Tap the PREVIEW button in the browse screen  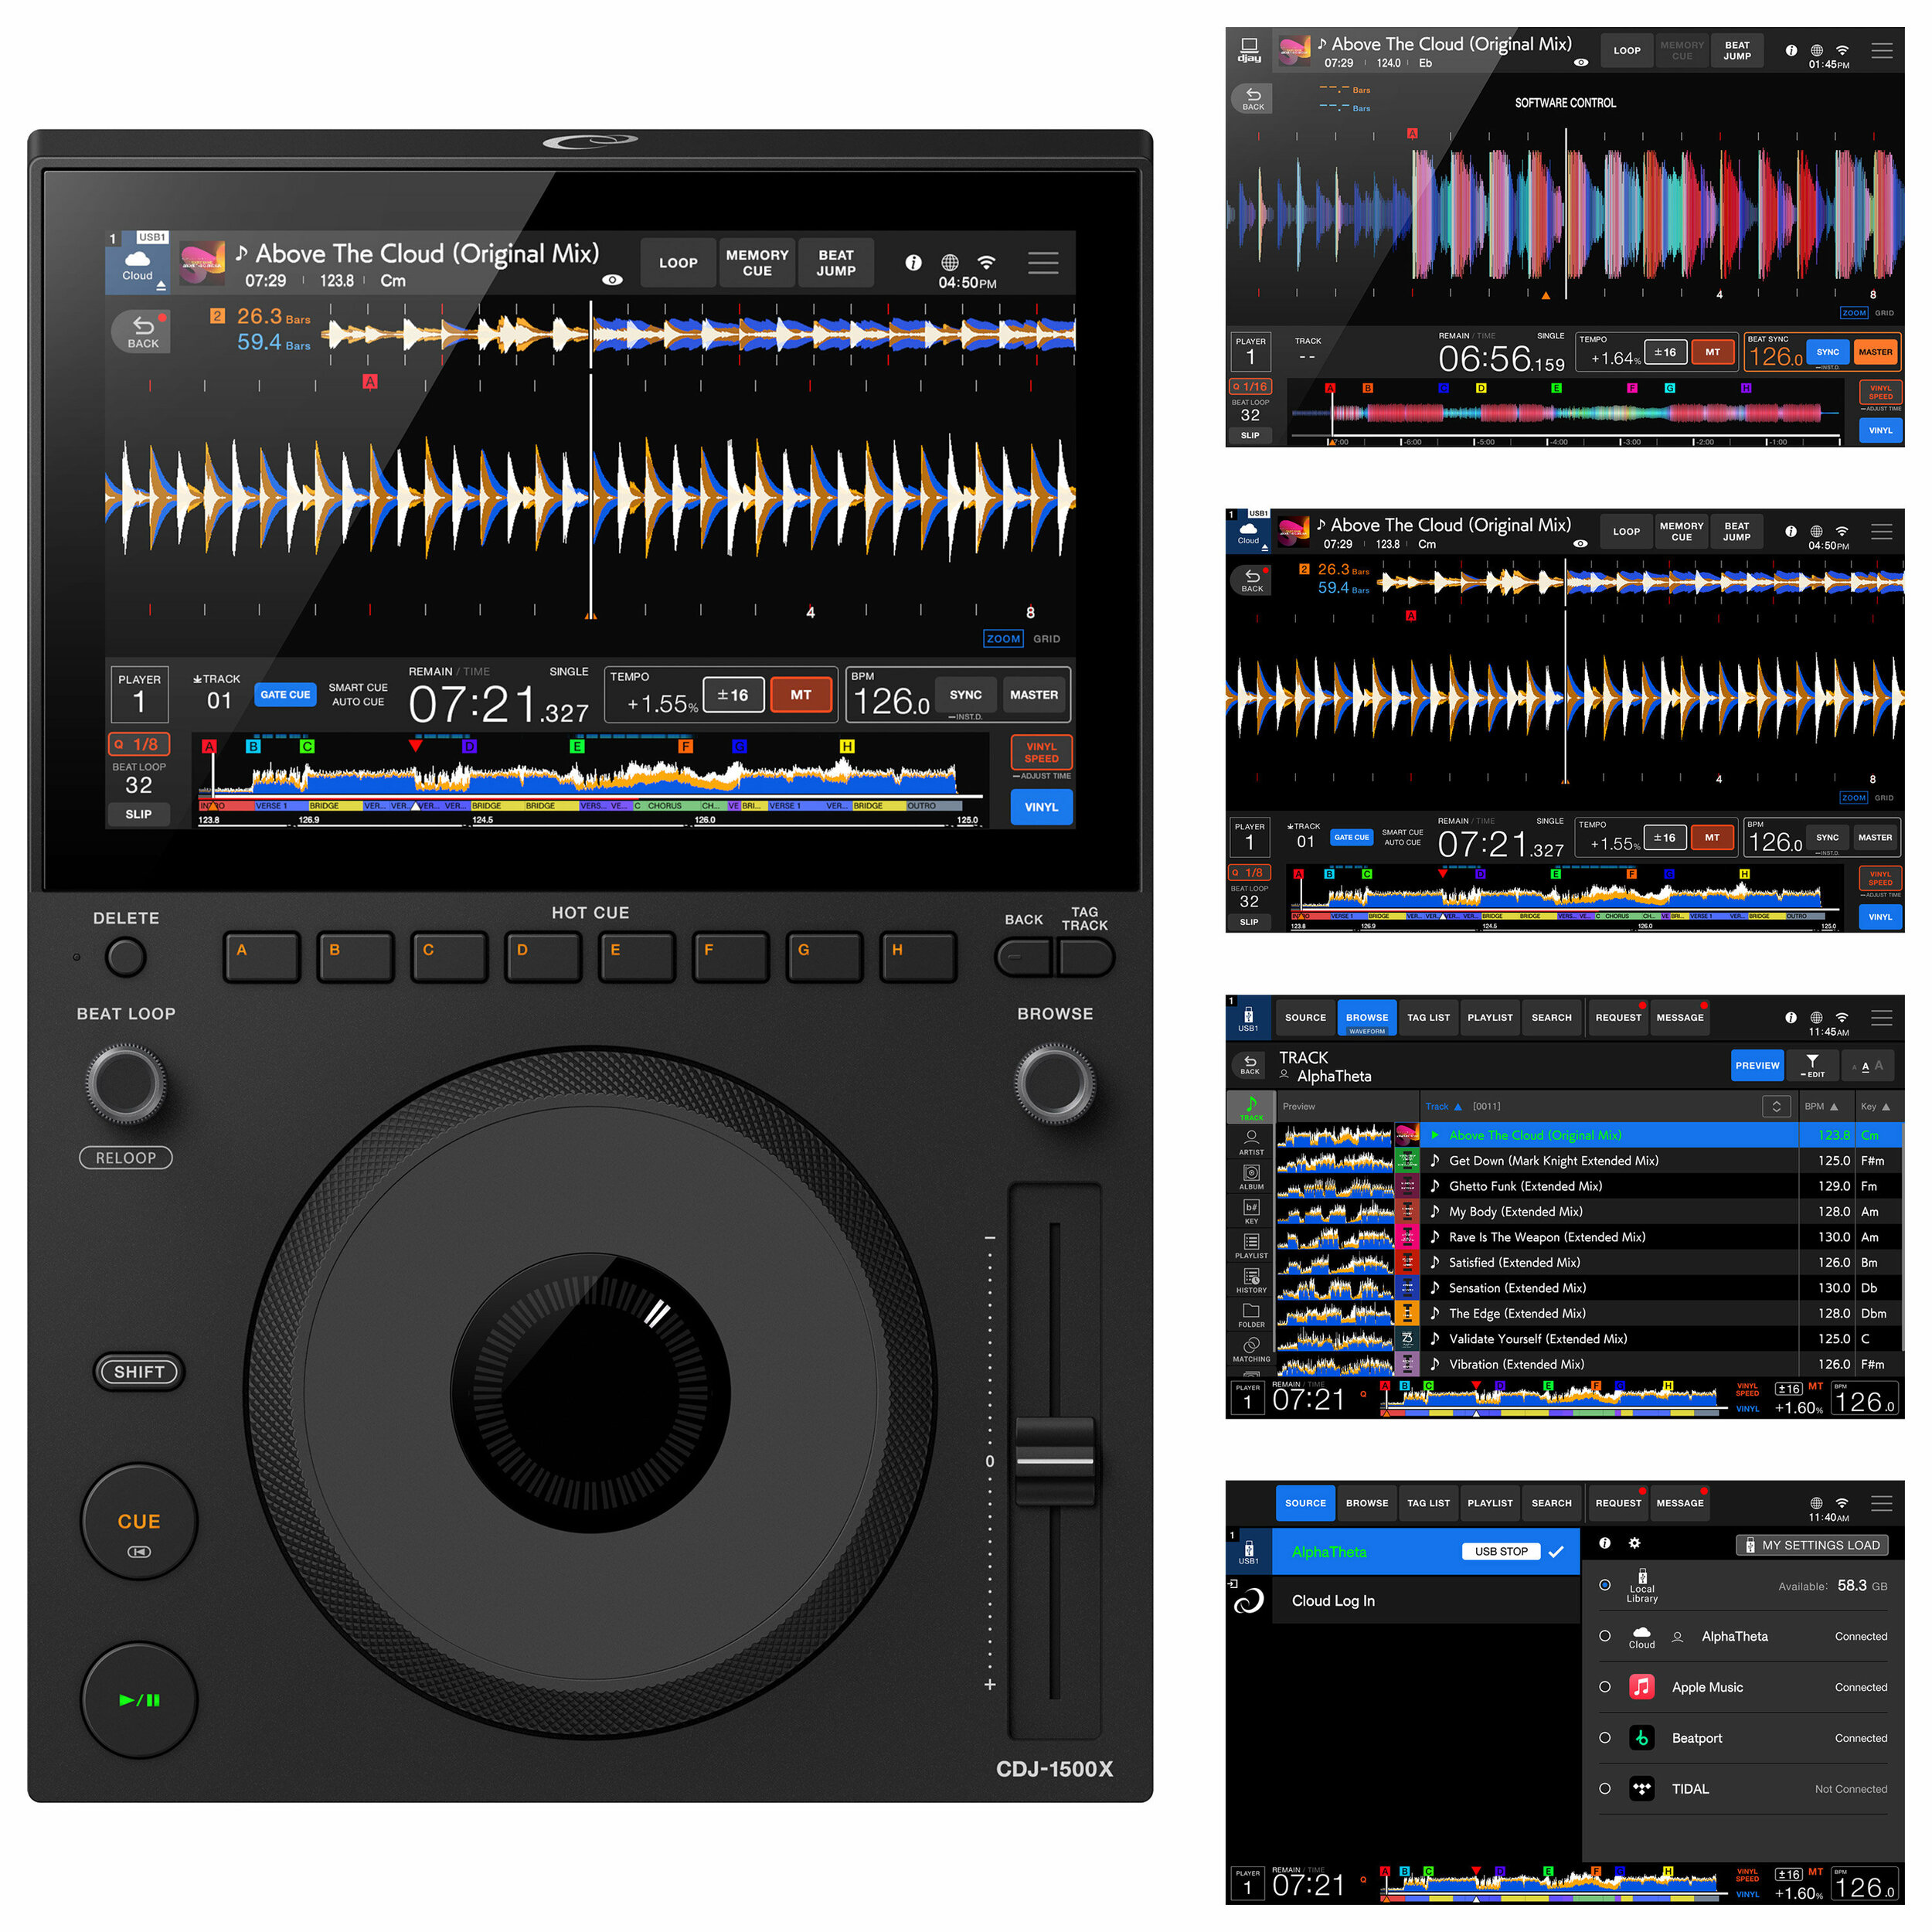tap(1757, 1066)
